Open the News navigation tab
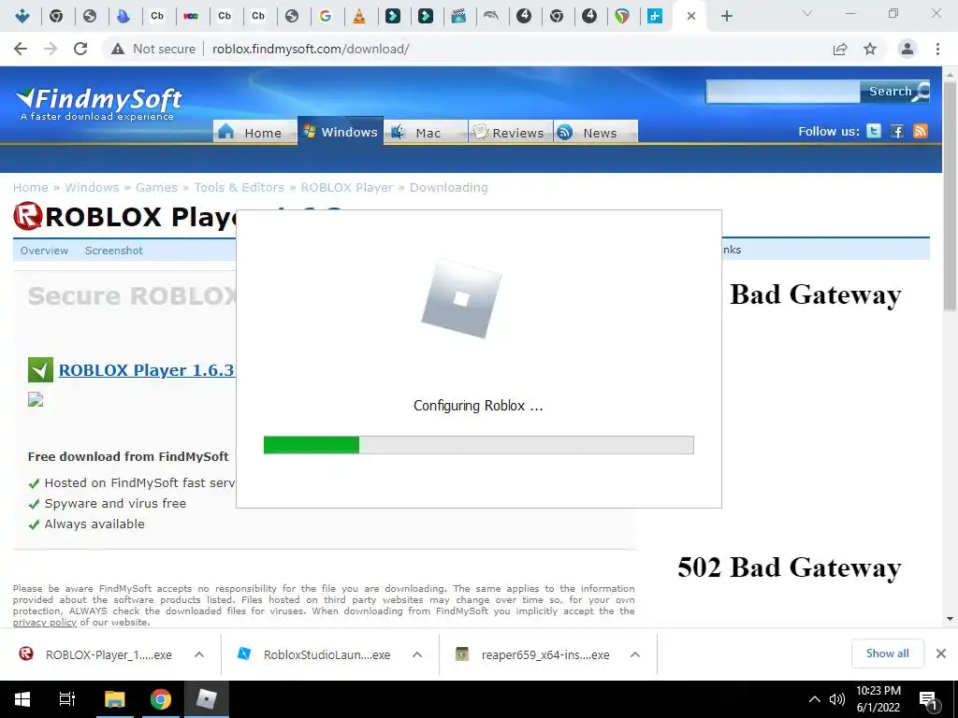 pyautogui.click(x=596, y=132)
